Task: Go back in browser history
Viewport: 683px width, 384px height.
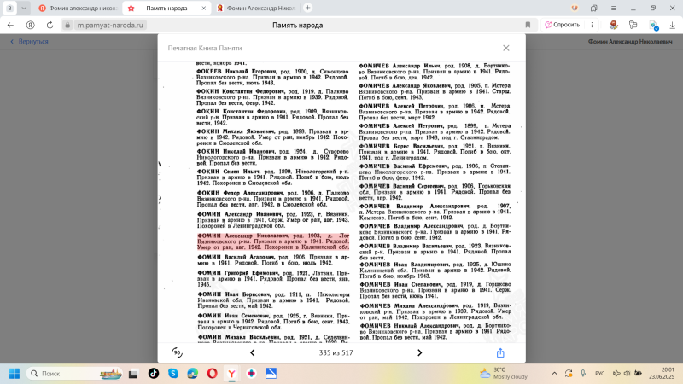Action: click(x=10, y=26)
